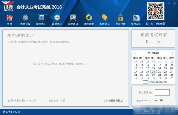Click 距离考试还有 countdown title
This screenshot has height=115, width=178.
[154, 35]
